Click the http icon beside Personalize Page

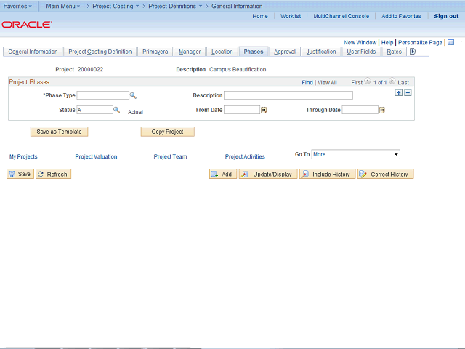pos(450,42)
